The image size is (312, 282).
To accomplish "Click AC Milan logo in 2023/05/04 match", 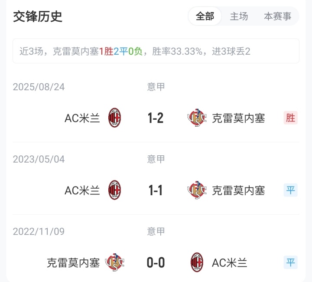I will coord(114,190).
